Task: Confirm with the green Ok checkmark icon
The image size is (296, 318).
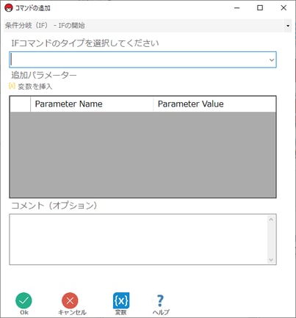Action: pyautogui.click(x=24, y=300)
